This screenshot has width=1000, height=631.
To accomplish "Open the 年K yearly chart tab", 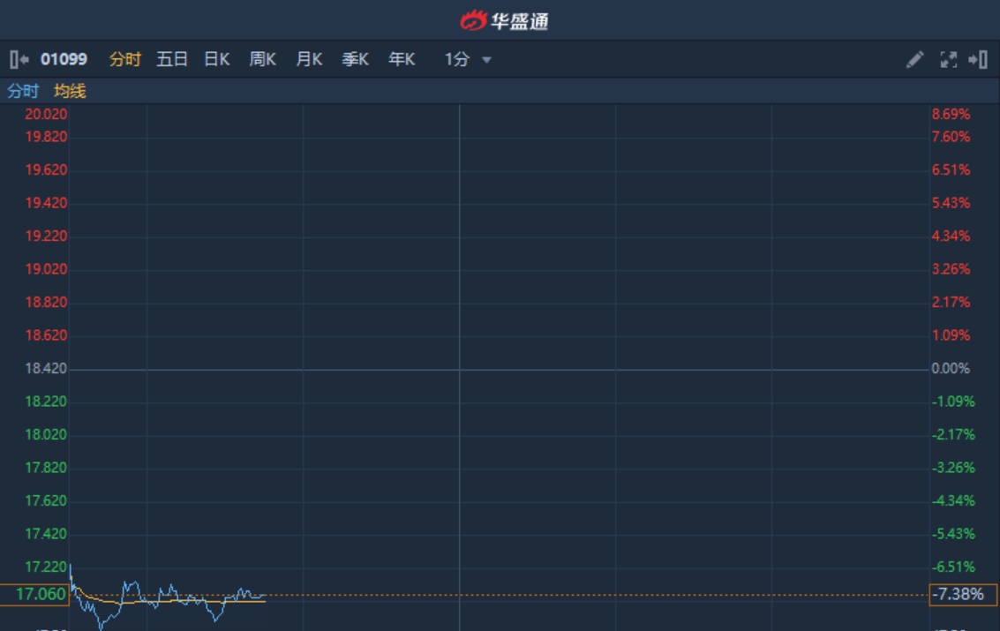I will pos(402,59).
